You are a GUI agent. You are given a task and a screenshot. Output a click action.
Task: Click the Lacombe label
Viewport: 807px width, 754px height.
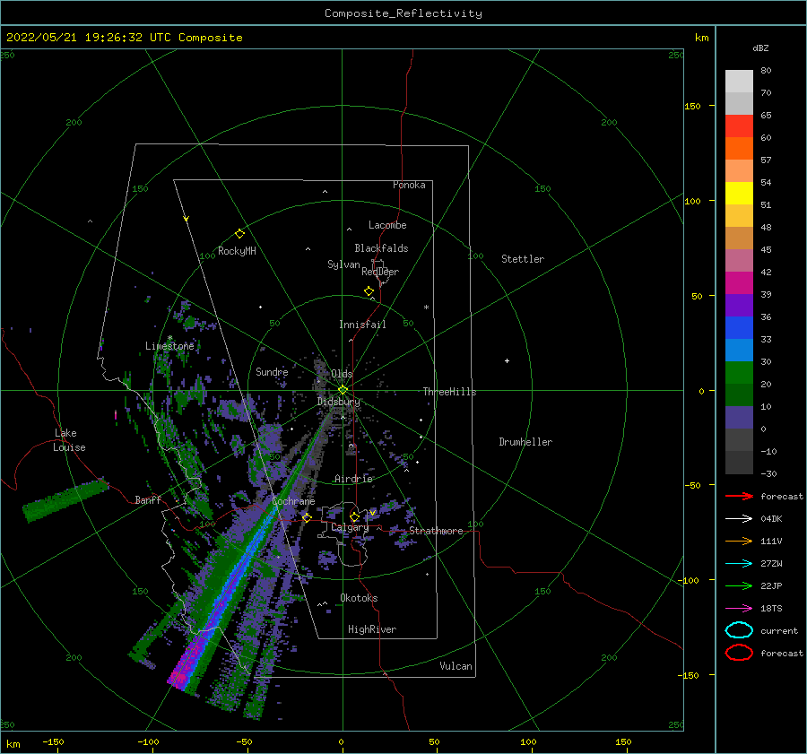point(387,225)
